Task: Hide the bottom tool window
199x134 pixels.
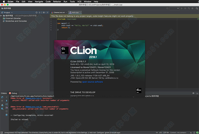Action: (x=197, y=93)
